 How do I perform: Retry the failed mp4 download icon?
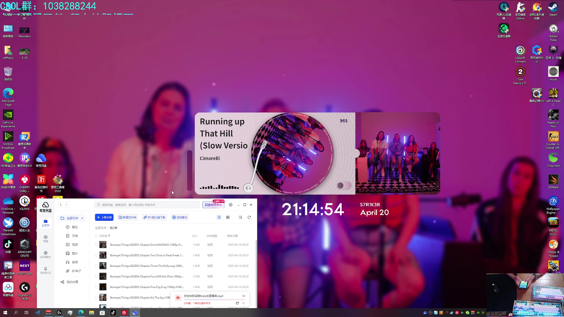(237, 303)
